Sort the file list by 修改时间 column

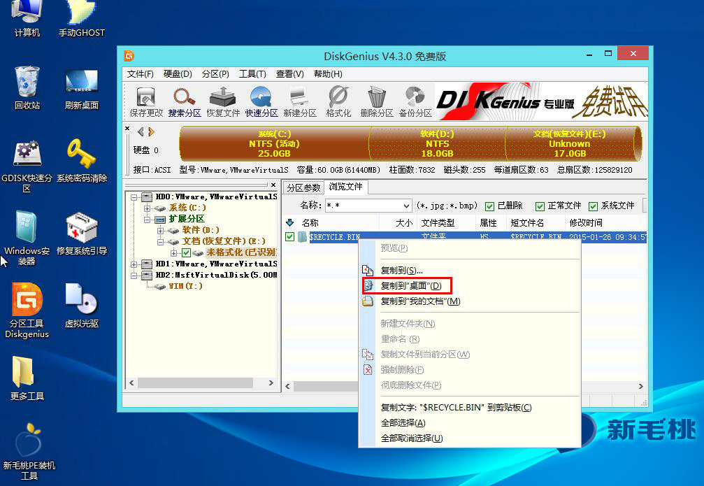click(x=605, y=223)
